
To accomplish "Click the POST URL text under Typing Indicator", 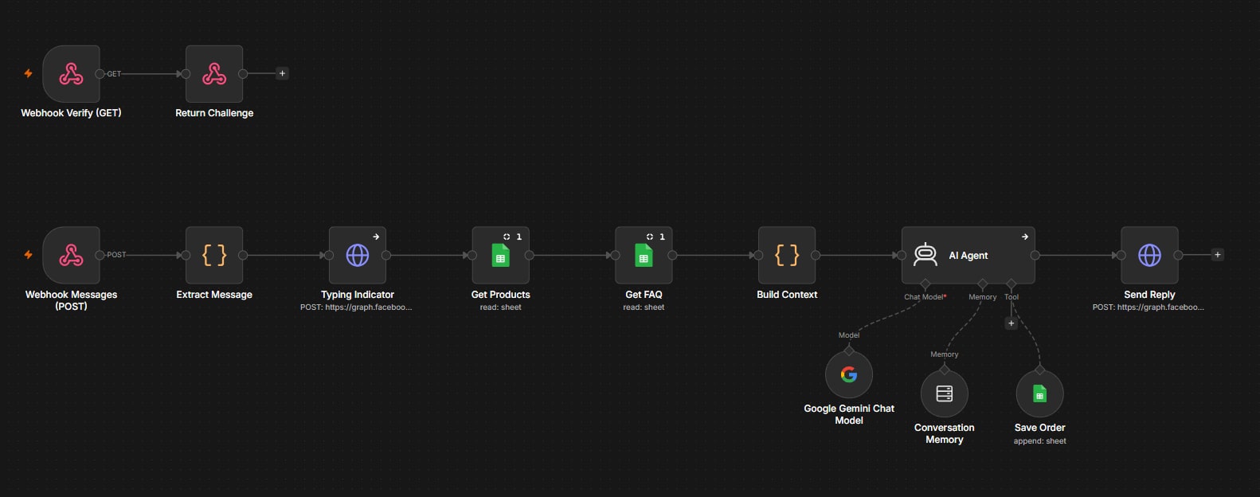I will point(356,307).
